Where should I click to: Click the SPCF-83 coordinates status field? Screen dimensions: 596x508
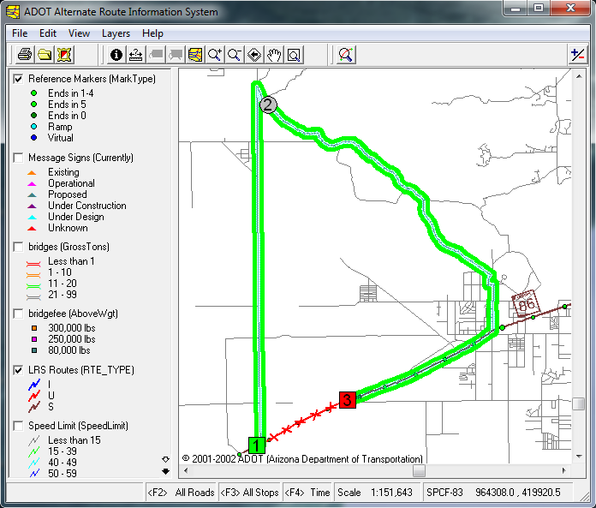tap(498, 493)
